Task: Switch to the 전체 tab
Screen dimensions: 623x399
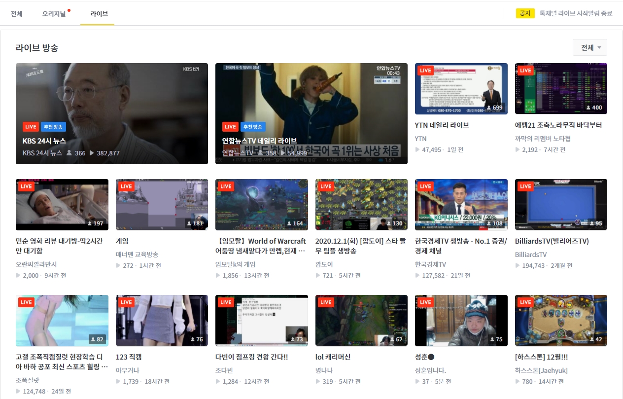Action: coord(17,14)
